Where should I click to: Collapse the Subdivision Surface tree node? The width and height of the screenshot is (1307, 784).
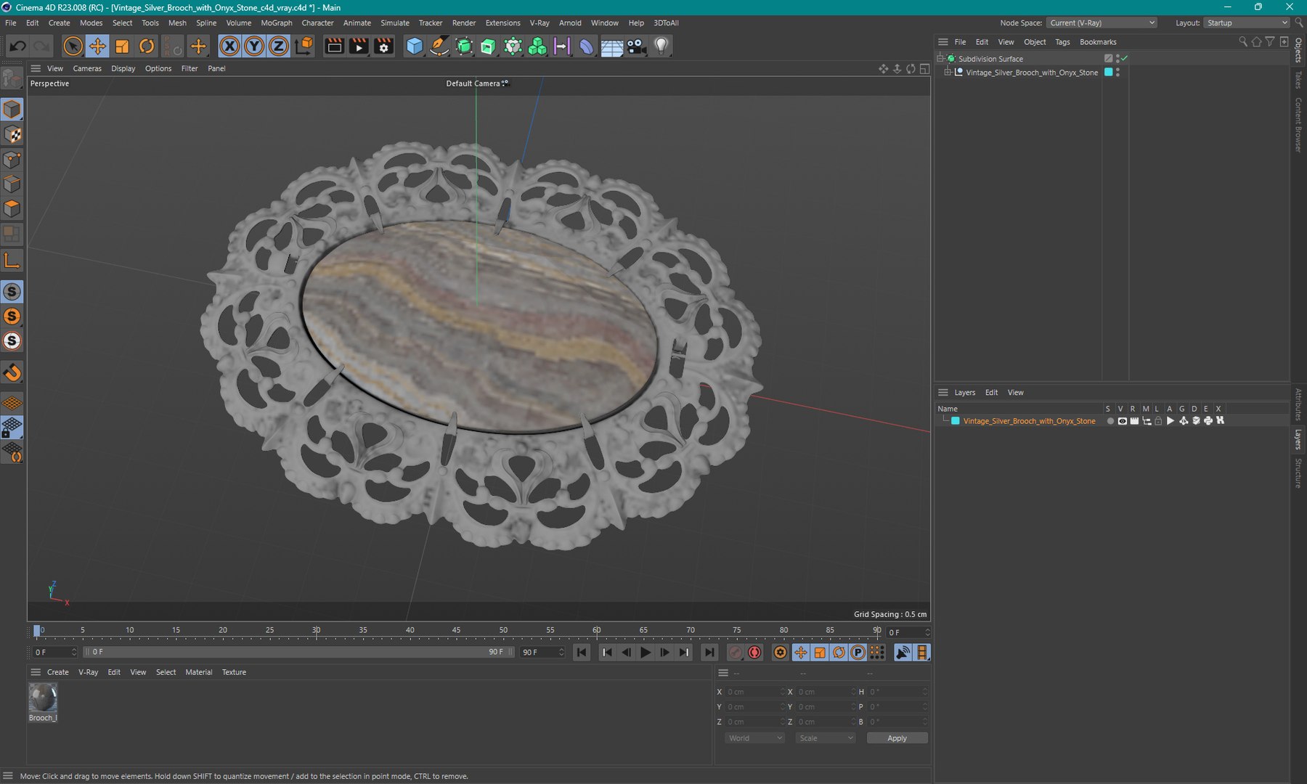tap(940, 58)
